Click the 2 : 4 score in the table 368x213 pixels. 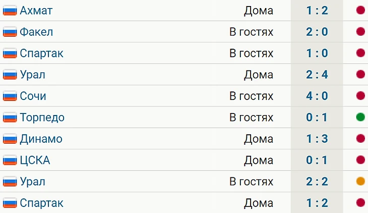317,75
